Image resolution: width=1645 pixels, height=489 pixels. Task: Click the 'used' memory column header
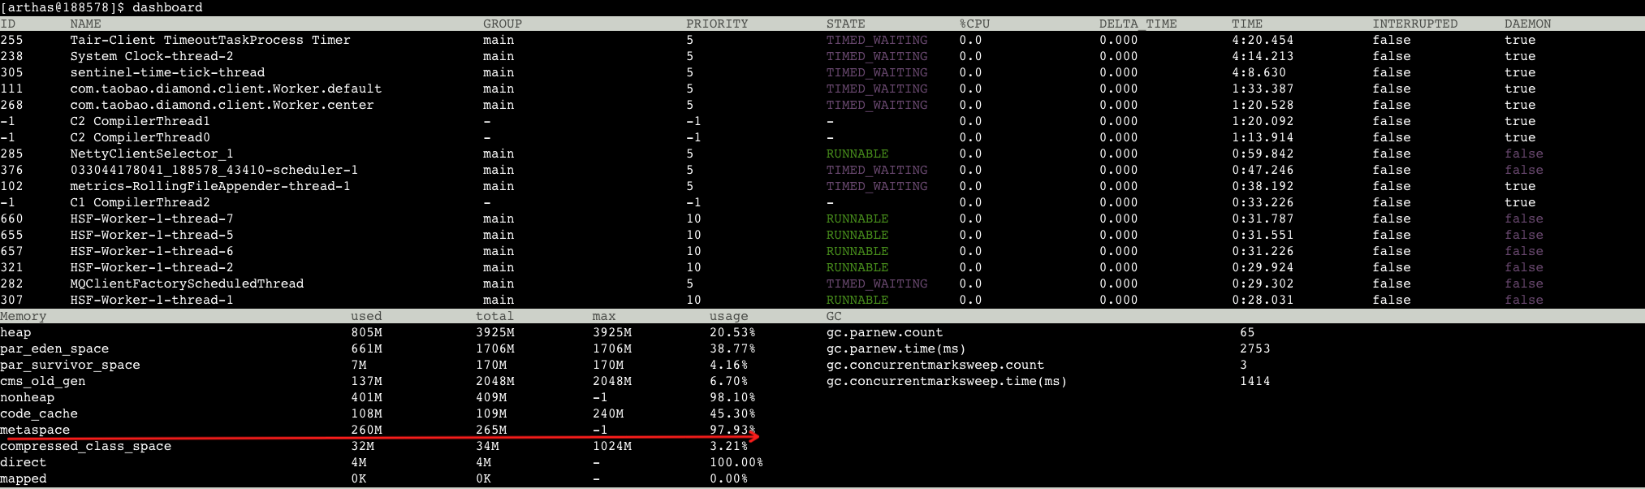366,316
